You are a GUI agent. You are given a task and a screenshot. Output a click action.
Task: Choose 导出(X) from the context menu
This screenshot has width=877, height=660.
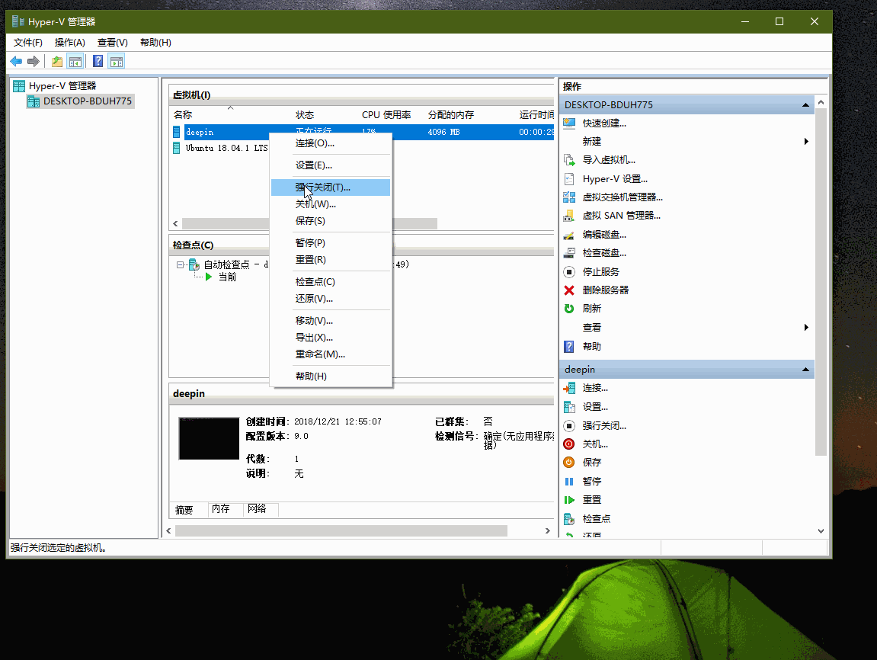coord(331,338)
